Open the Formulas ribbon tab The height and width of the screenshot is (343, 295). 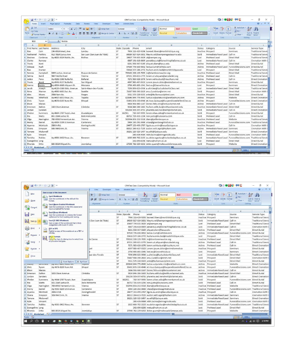coord(68,24)
